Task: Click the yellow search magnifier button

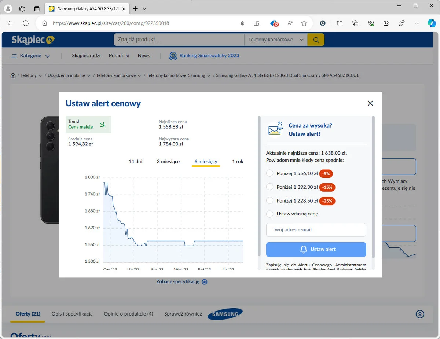Action: click(316, 40)
